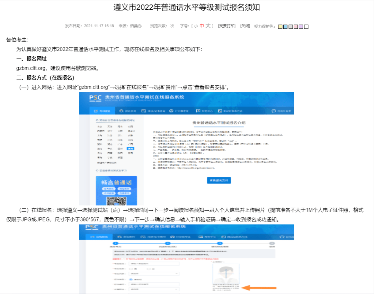Select the 中 font size option

pyautogui.click(x=202, y=26)
